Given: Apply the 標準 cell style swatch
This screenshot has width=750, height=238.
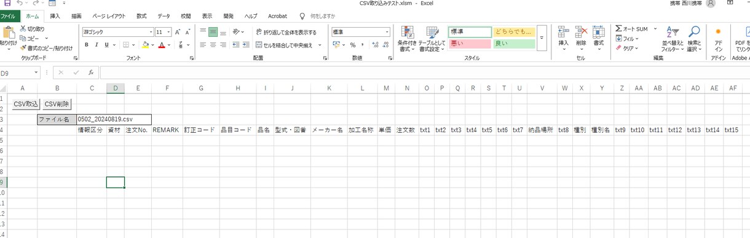Looking at the screenshot, I should coord(470,32).
